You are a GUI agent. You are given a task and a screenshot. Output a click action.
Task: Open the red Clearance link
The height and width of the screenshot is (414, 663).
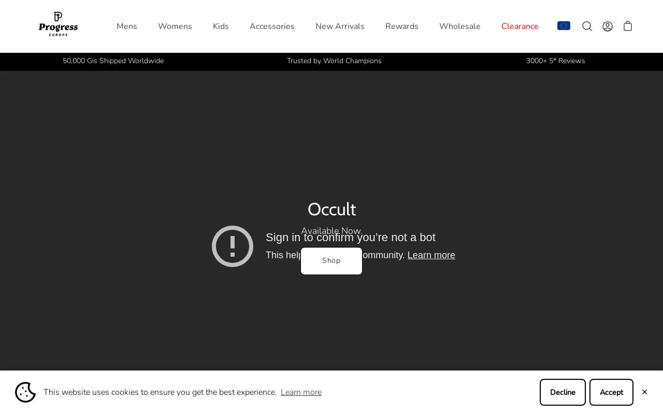coord(520,26)
